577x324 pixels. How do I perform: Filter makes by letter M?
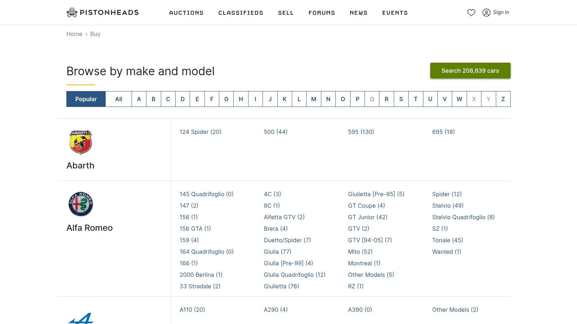click(314, 99)
